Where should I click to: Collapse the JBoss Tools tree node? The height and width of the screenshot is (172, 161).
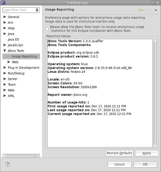click(x=5, y=51)
